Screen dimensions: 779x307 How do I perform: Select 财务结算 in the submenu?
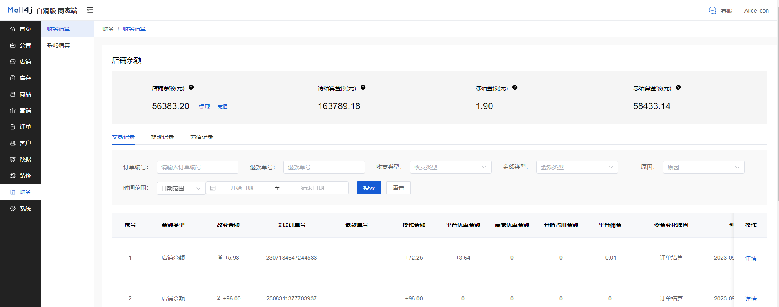pyautogui.click(x=67, y=29)
